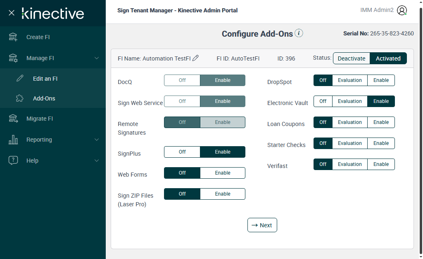The height and width of the screenshot is (259, 423).
Task: Enable Web Forms add-on
Action: pos(223,173)
